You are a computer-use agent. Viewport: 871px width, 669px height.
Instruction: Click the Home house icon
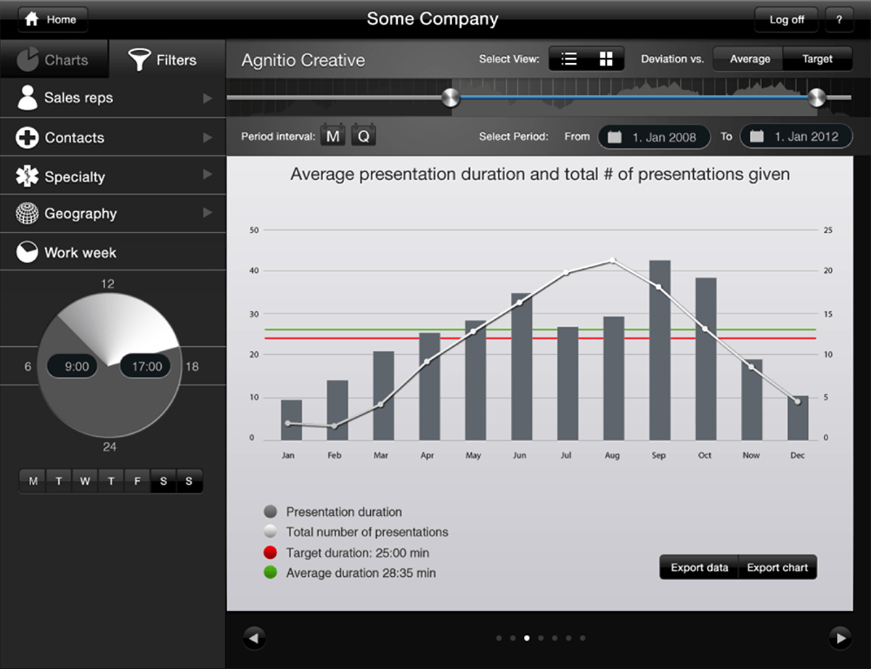32,20
